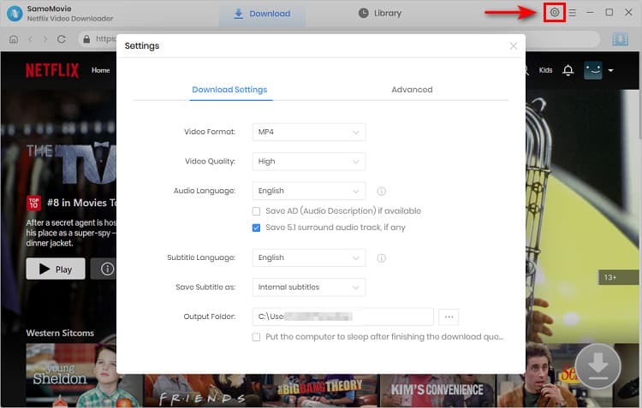This screenshot has height=408, width=642.
Task: Click the Audio Language info icon
Action: coord(382,192)
